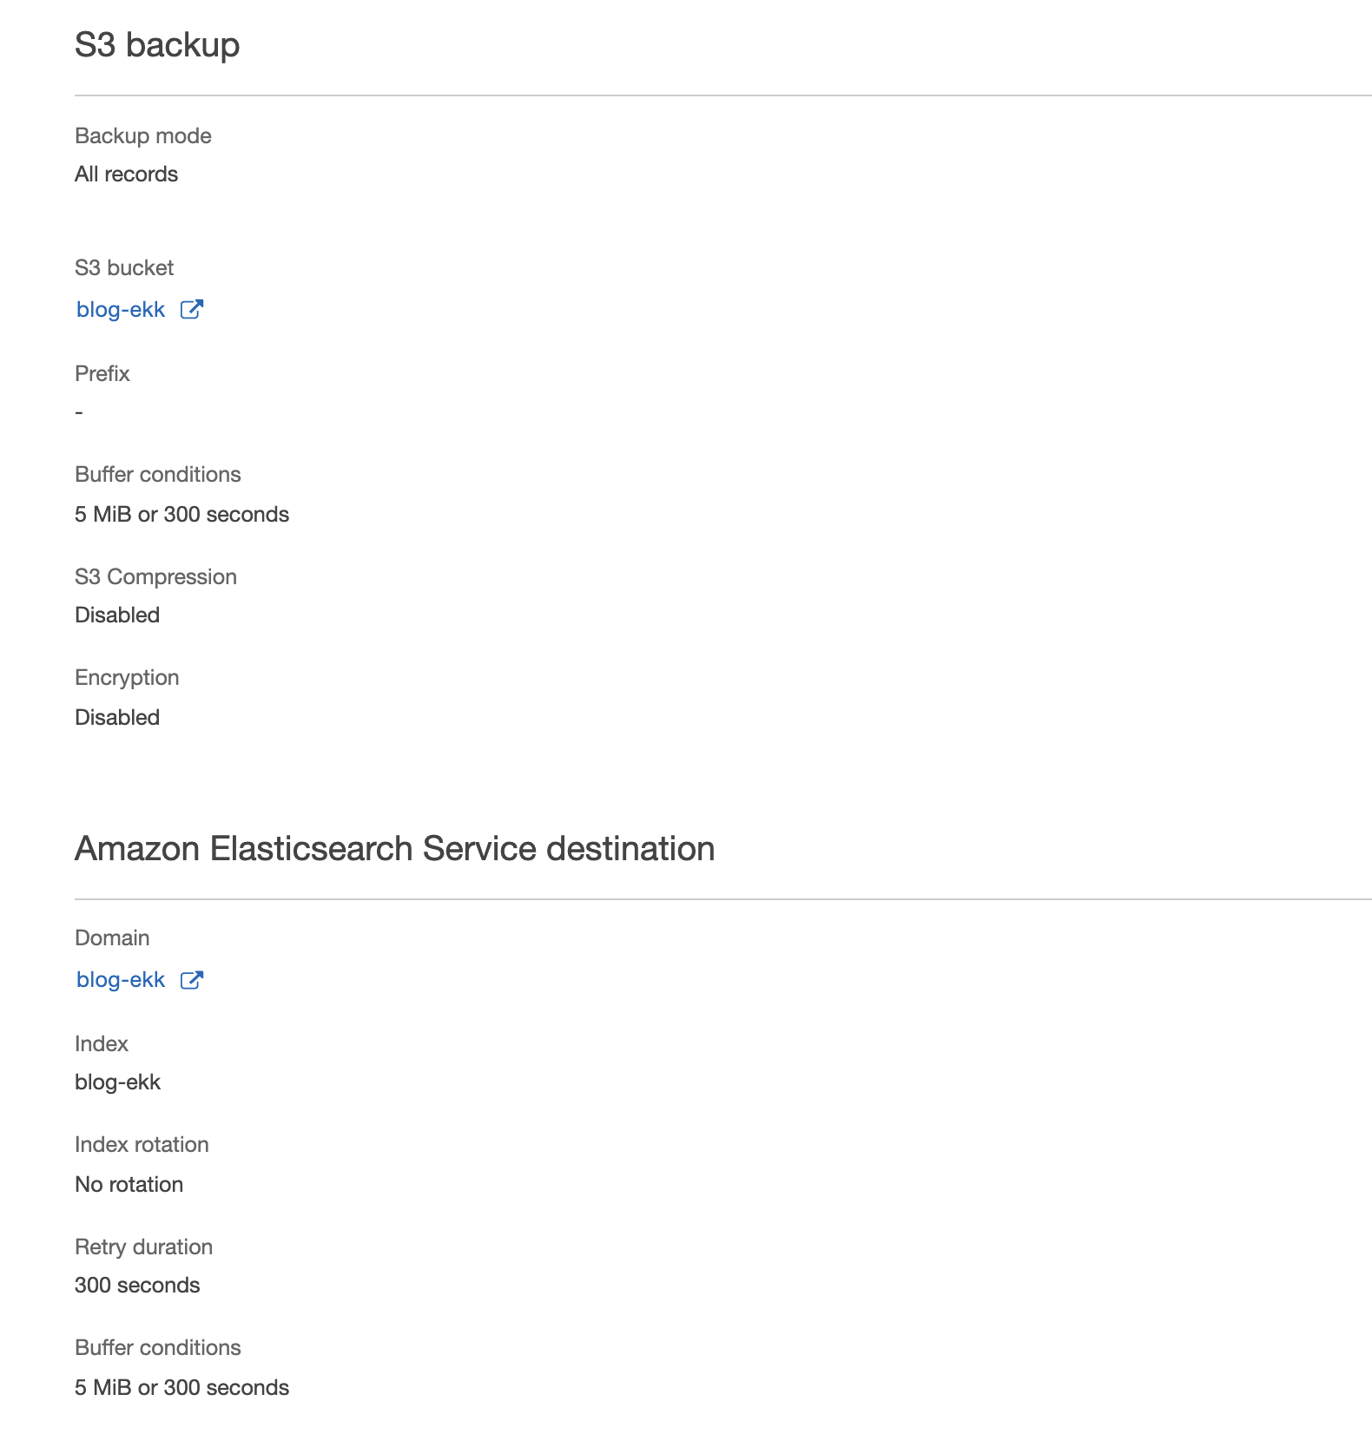Viewport: 1372px width, 1434px height.
Task: Click the Prefix field label
Action: click(102, 374)
